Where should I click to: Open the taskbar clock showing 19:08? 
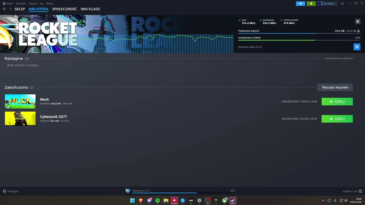click(356, 200)
